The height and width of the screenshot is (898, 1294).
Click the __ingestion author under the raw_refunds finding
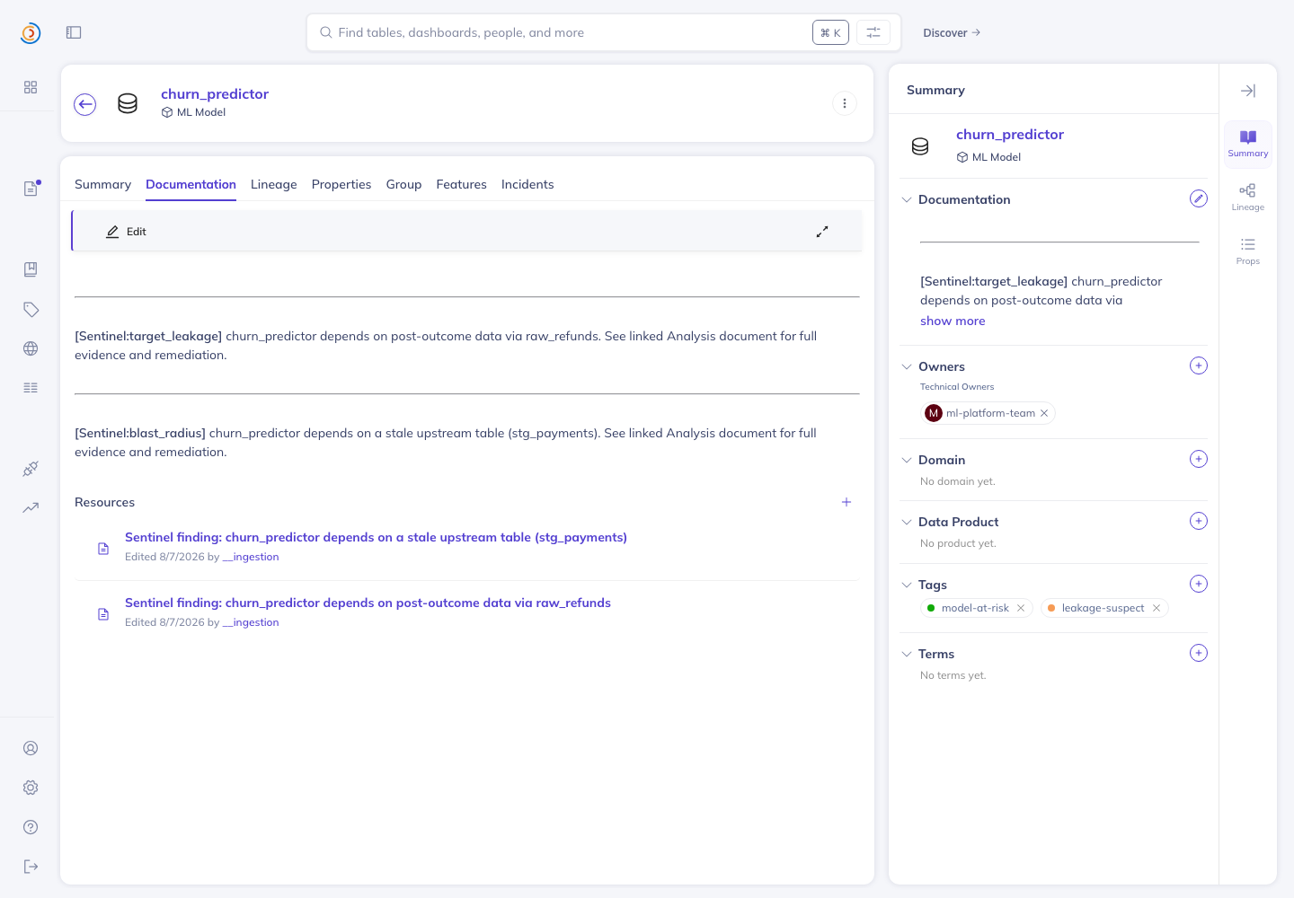point(251,622)
